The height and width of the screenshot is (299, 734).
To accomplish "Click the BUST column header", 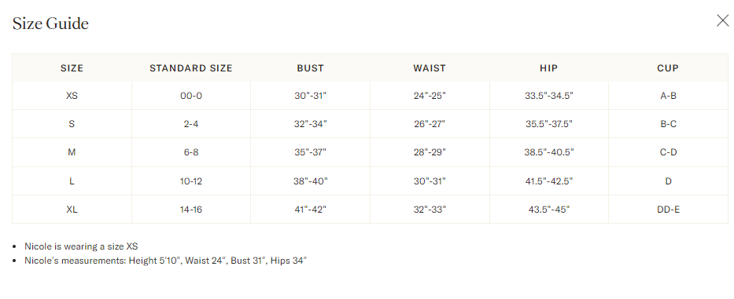I will click(311, 68).
